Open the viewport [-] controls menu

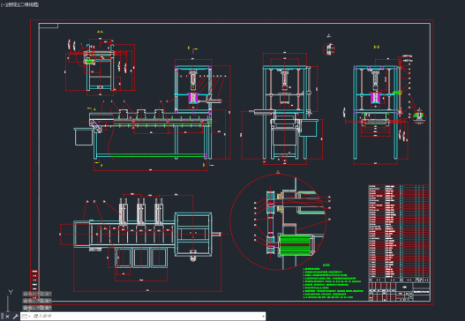[x=3, y=4]
